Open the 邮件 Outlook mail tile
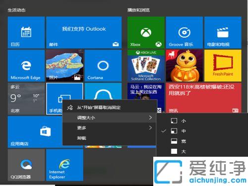The image size is (248, 186). [x=84, y=32]
